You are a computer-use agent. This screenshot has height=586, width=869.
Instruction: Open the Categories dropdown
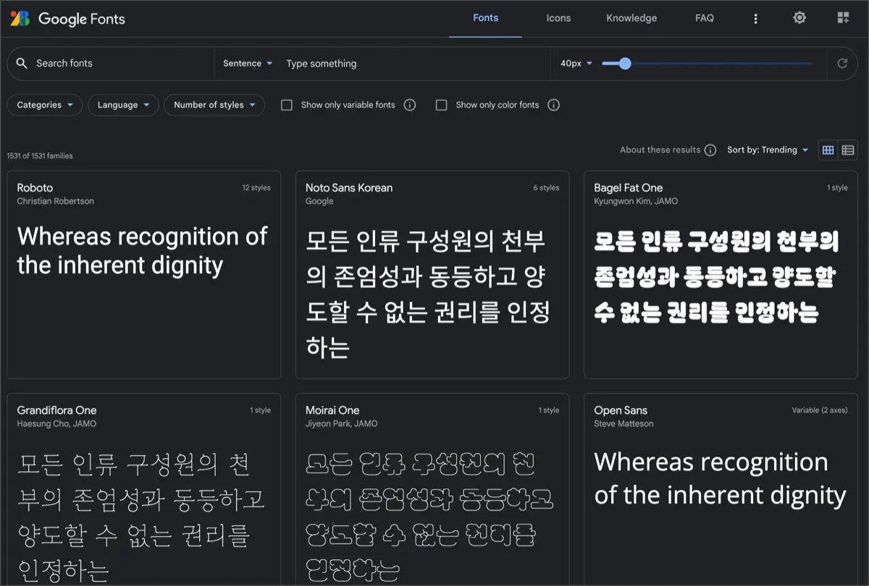point(44,105)
